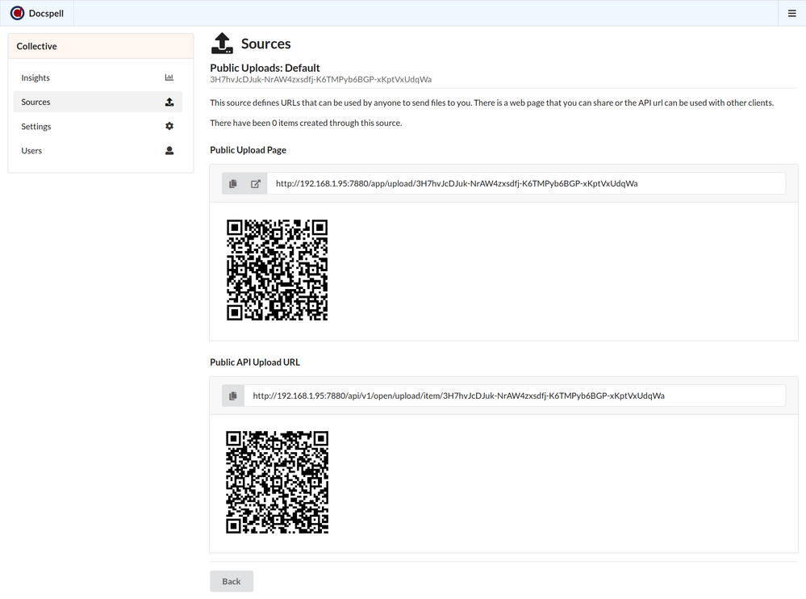
Task: Select Sources in the Collective menu
Action: tap(36, 102)
